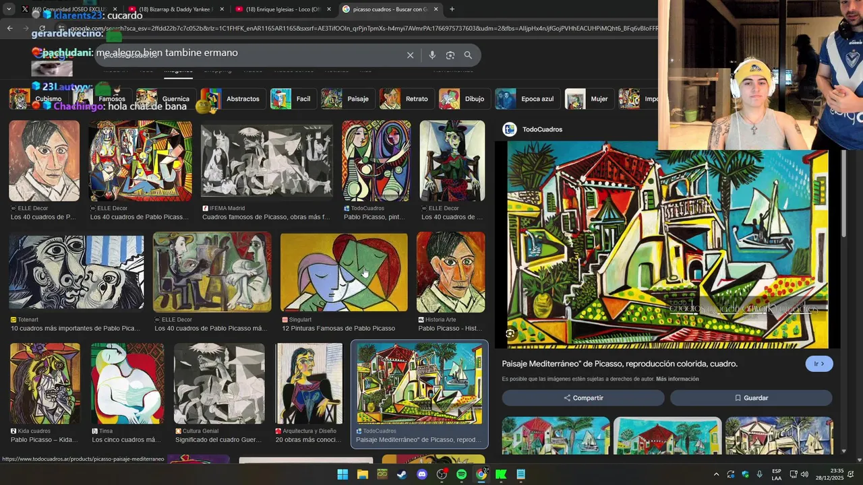The width and height of the screenshot is (863, 485).
Task: Filter by Abstractos chip
Action: [231, 99]
